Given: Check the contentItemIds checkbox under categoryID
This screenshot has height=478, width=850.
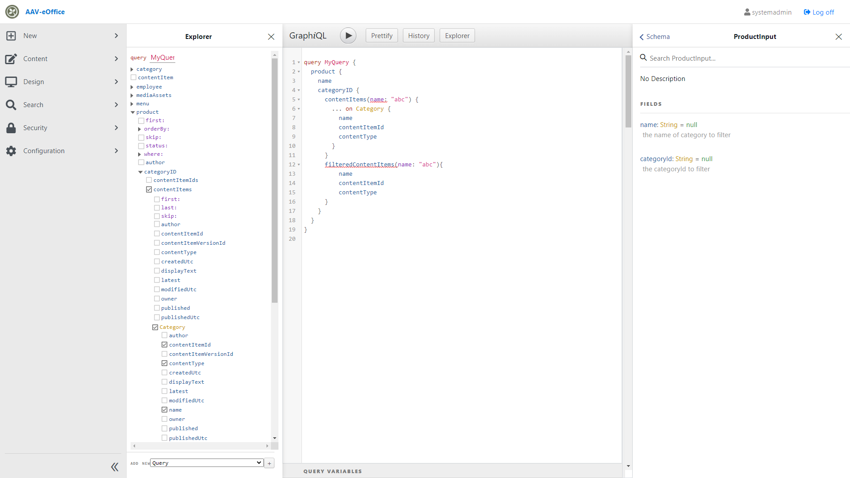Looking at the screenshot, I should pos(149,180).
